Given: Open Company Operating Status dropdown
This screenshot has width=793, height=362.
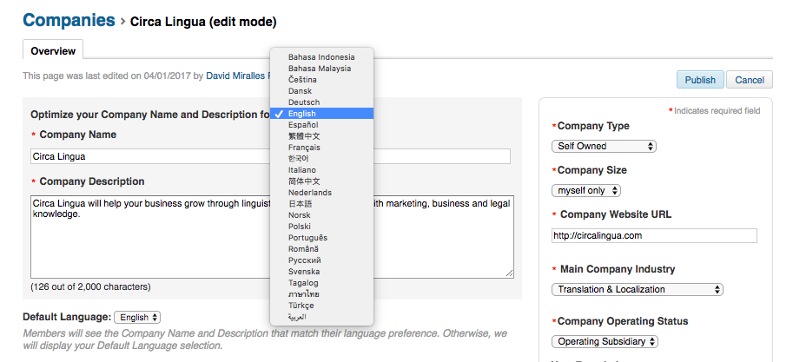Looking at the screenshot, I should coord(605,341).
